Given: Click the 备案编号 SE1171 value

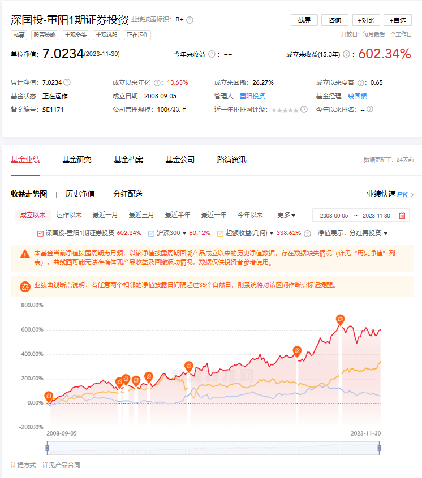Looking at the screenshot, I should pos(53,110).
